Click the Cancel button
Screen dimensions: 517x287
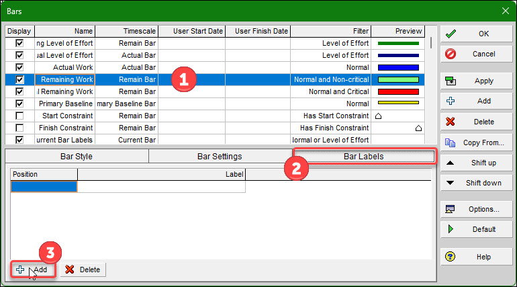(x=476, y=54)
